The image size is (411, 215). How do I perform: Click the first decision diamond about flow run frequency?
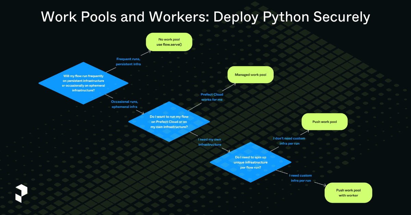[84, 83]
